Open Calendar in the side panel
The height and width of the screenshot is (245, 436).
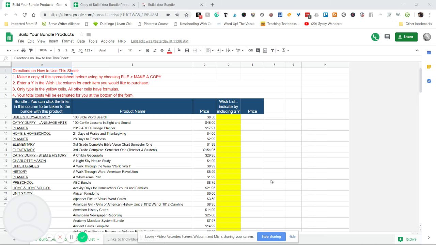[429, 52]
